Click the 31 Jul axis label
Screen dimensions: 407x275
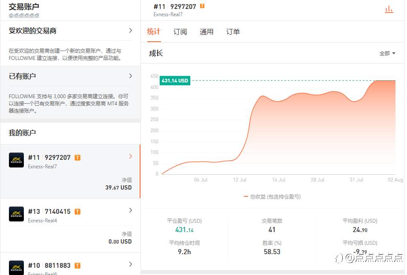pos(356,180)
